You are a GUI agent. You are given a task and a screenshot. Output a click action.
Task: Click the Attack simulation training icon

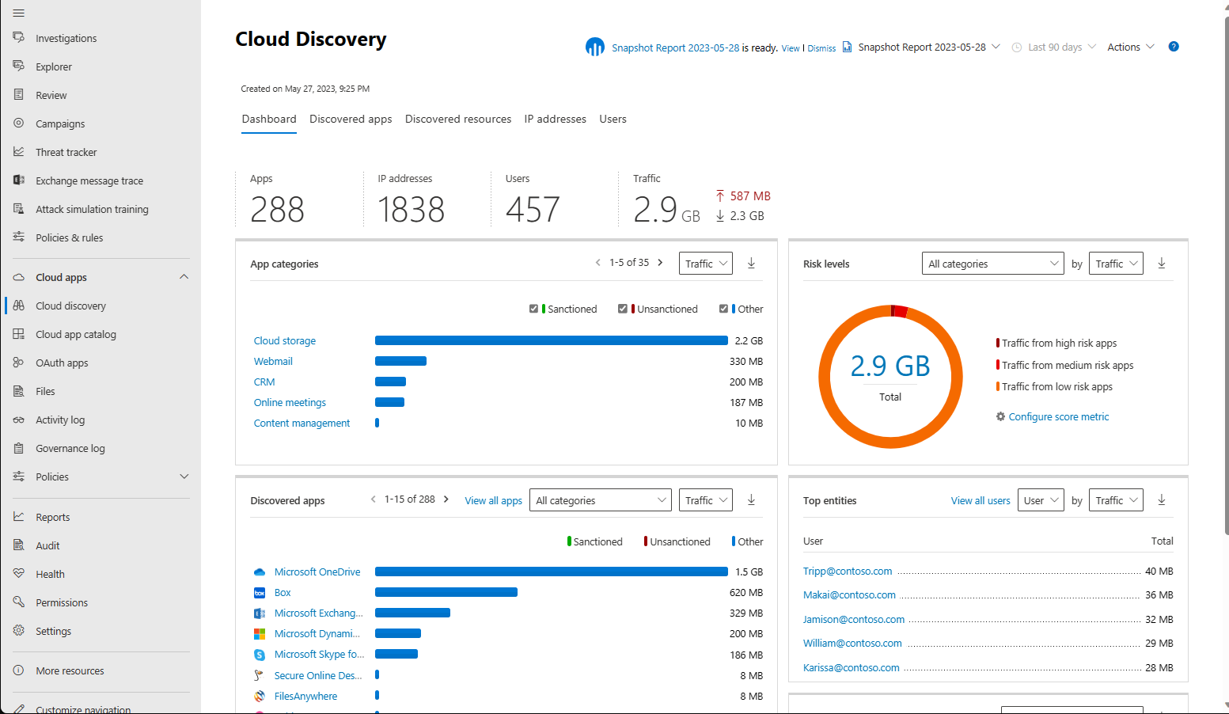click(19, 208)
